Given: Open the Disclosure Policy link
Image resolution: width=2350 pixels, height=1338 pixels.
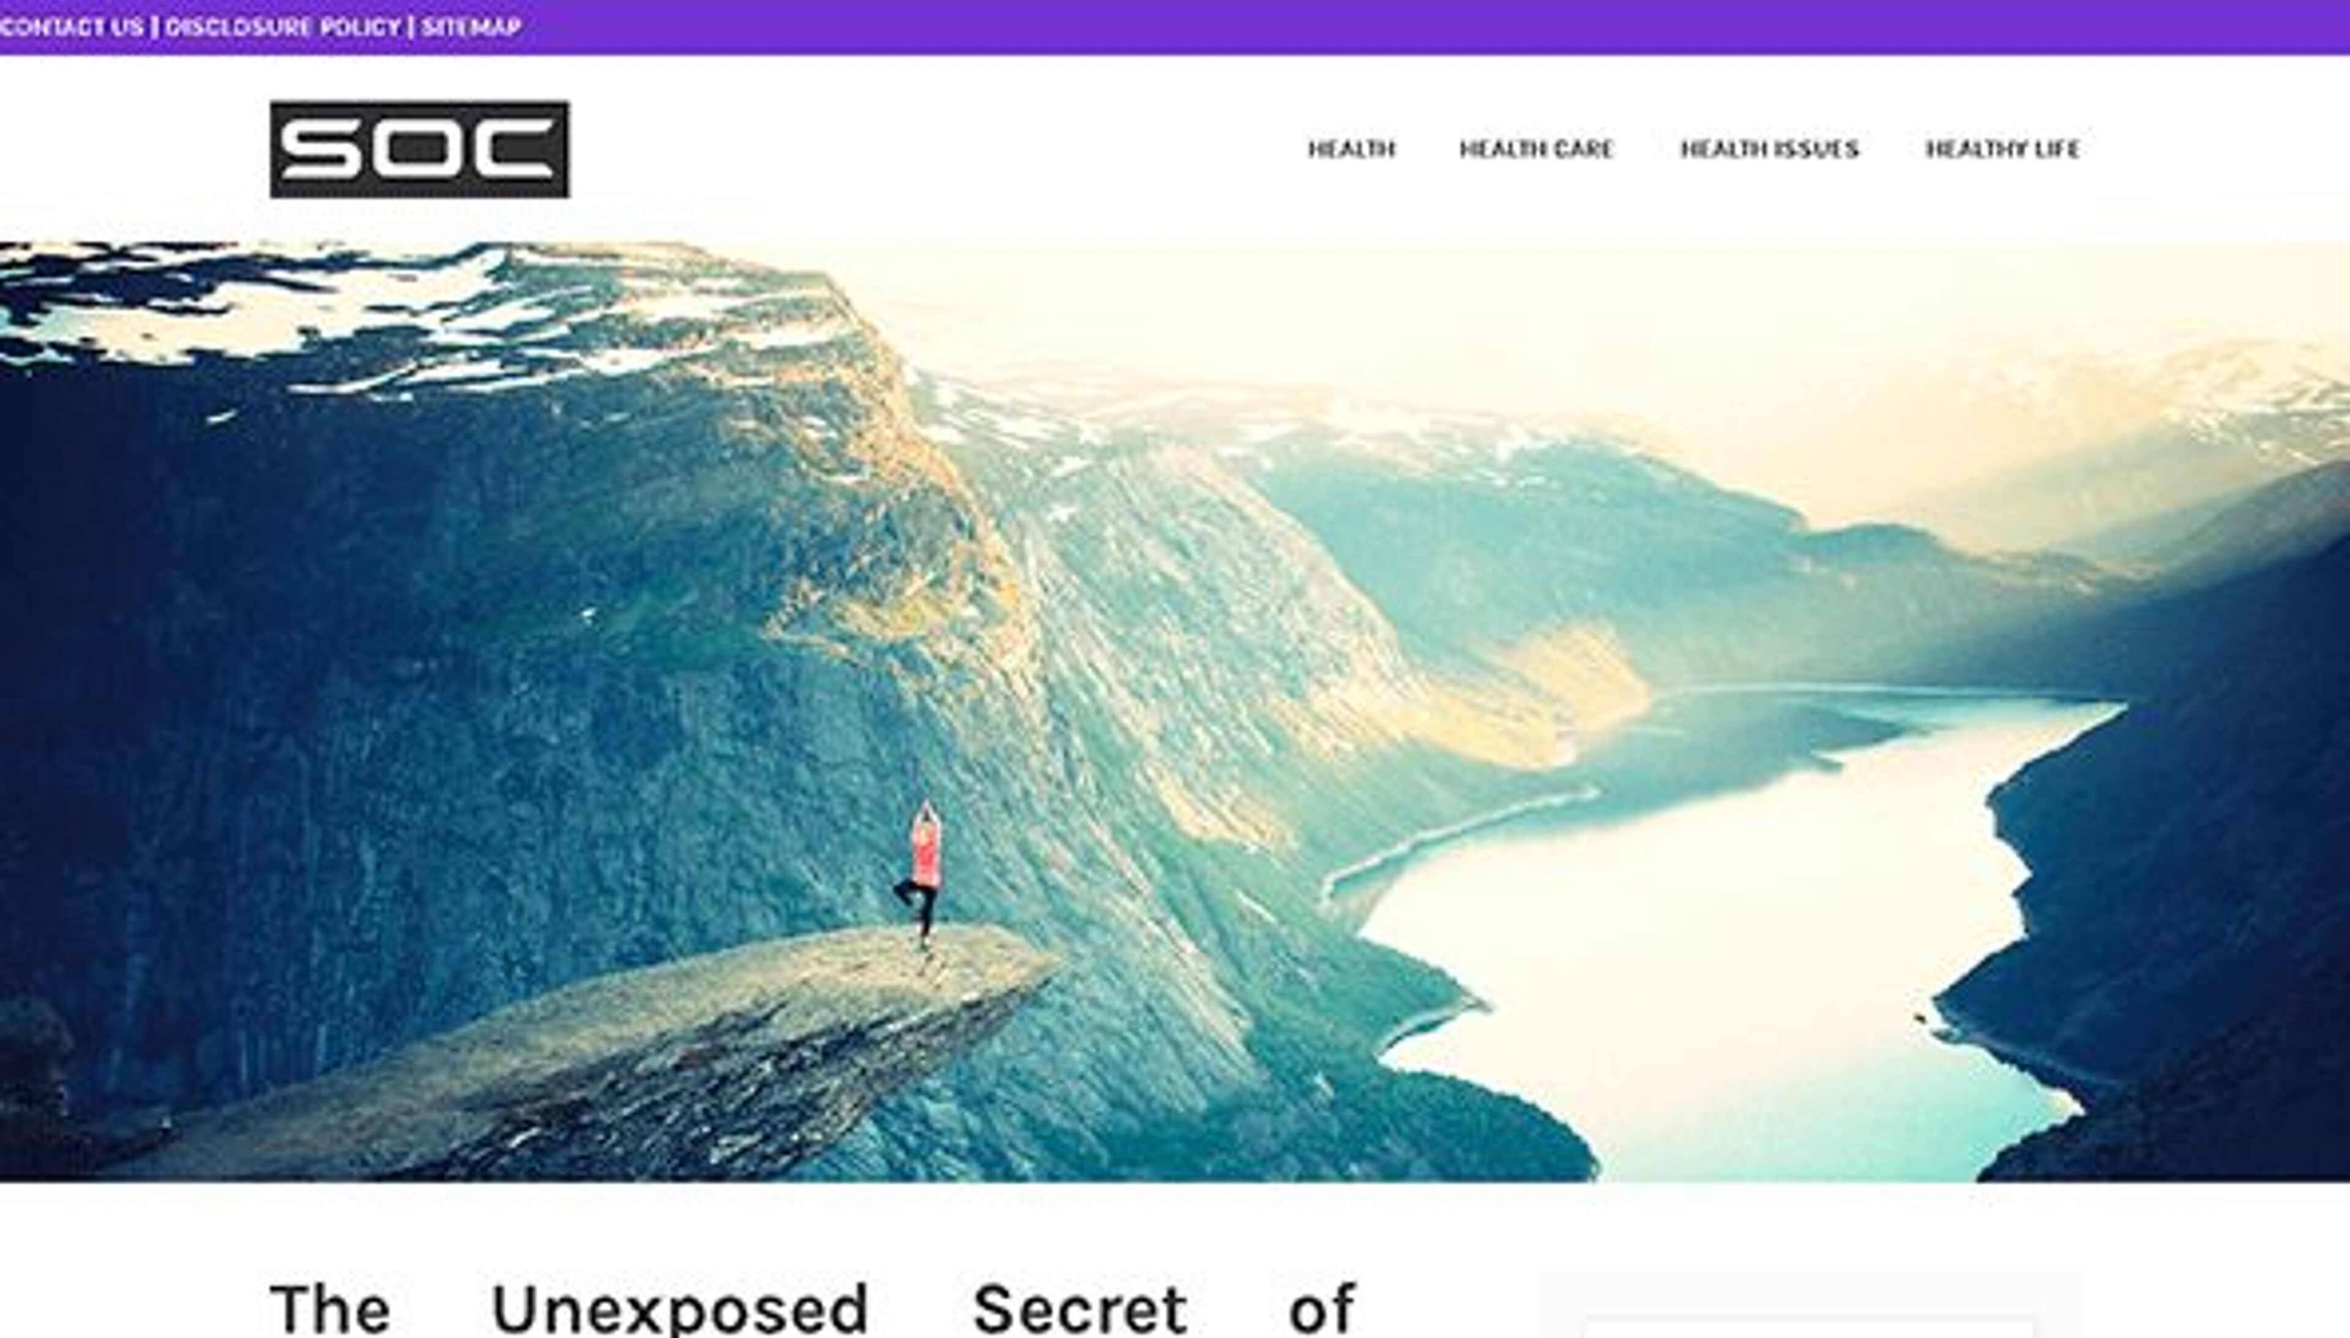Looking at the screenshot, I should pos(283,27).
